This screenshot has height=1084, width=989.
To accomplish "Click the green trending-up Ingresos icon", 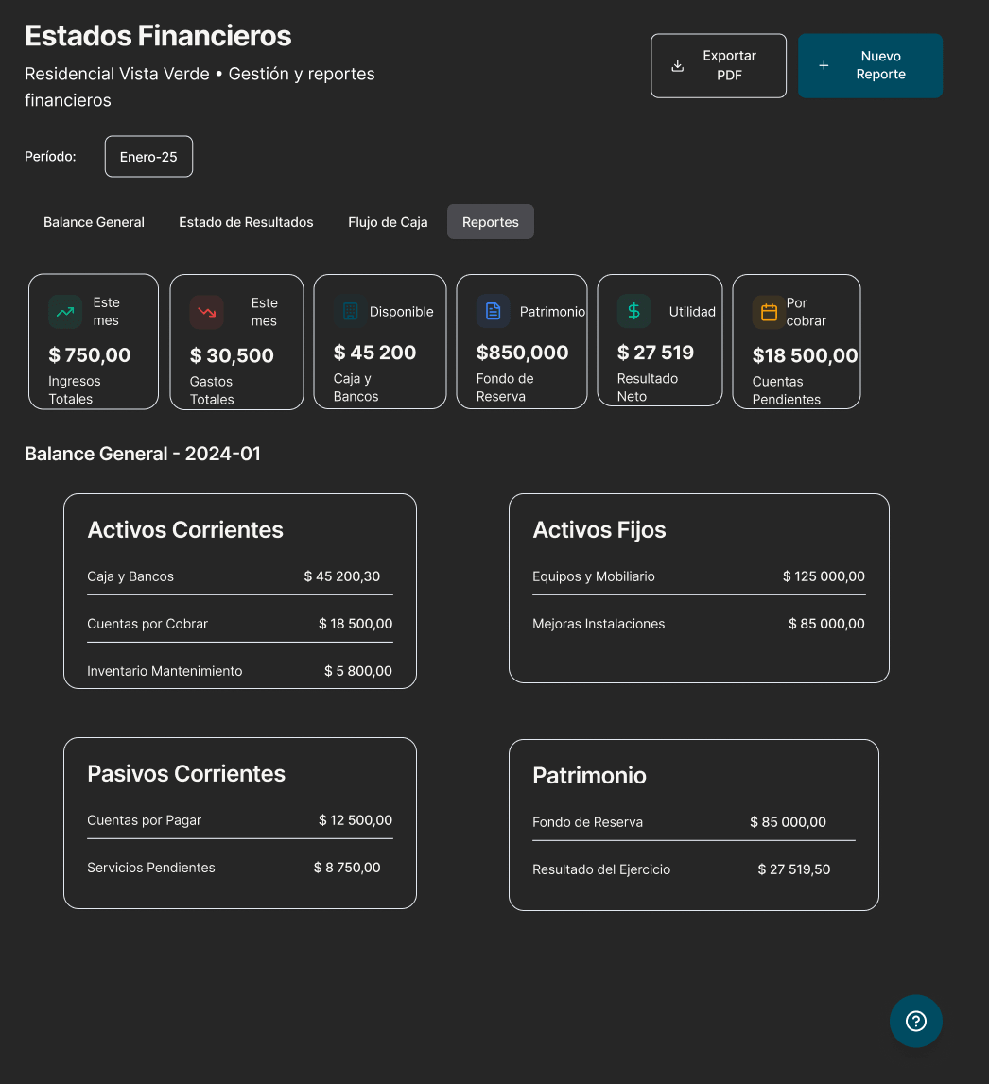I will pyautogui.click(x=65, y=312).
